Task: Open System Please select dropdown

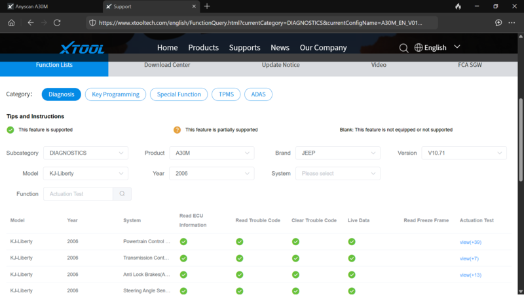Action: click(x=338, y=173)
